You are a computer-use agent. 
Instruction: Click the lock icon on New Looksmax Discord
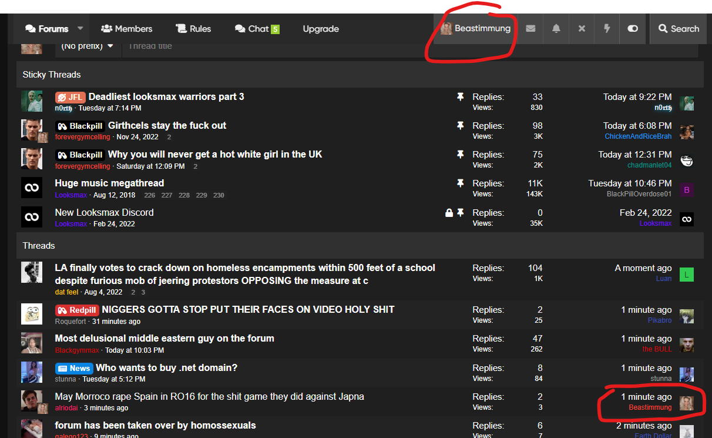tap(449, 213)
